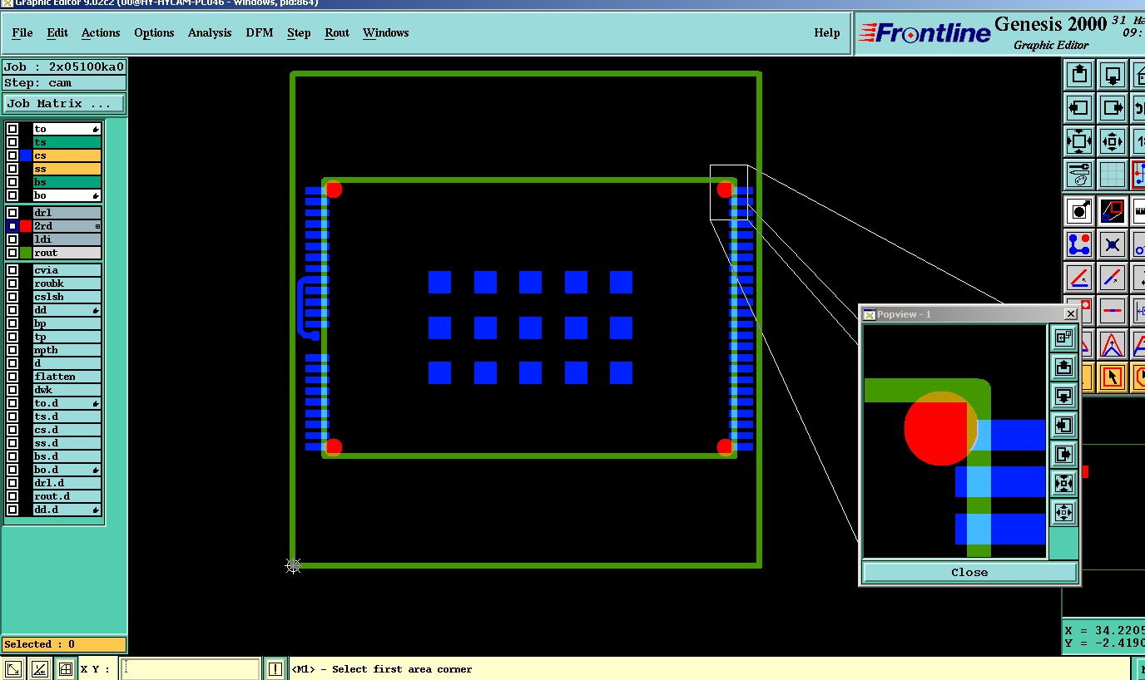Pan down inside Popview window

[1063, 396]
